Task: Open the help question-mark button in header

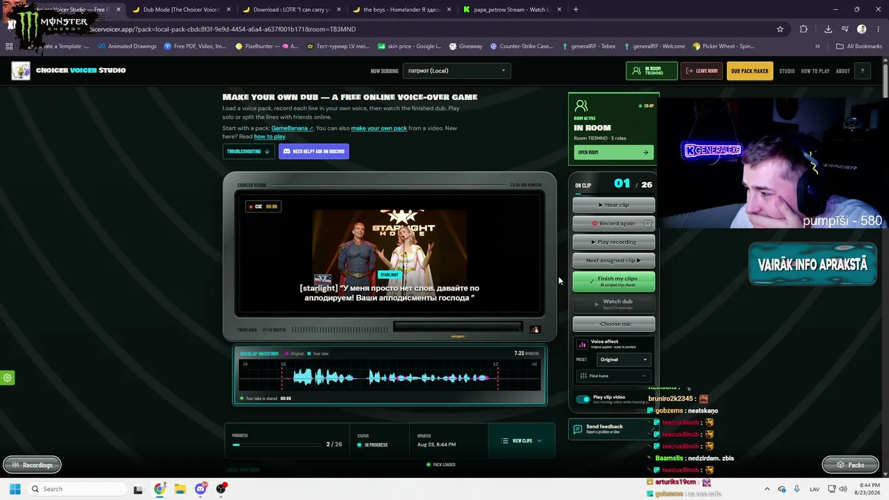Action: 863,71
